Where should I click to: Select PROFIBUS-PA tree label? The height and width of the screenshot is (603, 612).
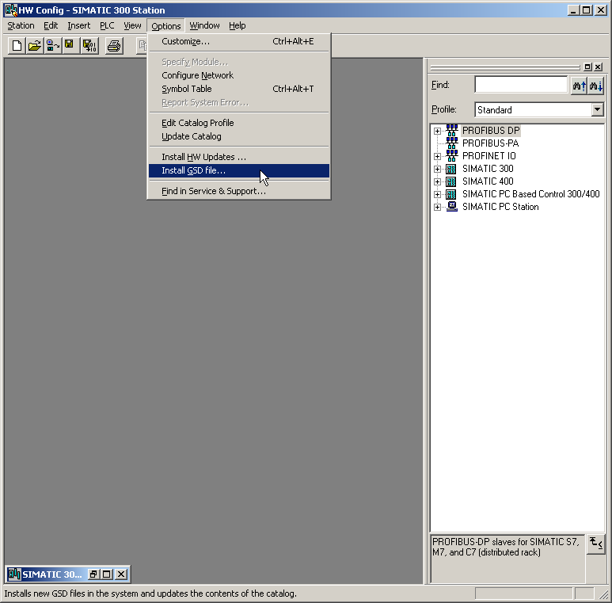[x=491, y=143]
